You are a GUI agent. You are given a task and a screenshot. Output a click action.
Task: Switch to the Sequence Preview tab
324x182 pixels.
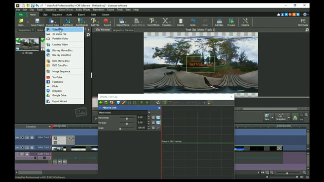pos(123,30)
